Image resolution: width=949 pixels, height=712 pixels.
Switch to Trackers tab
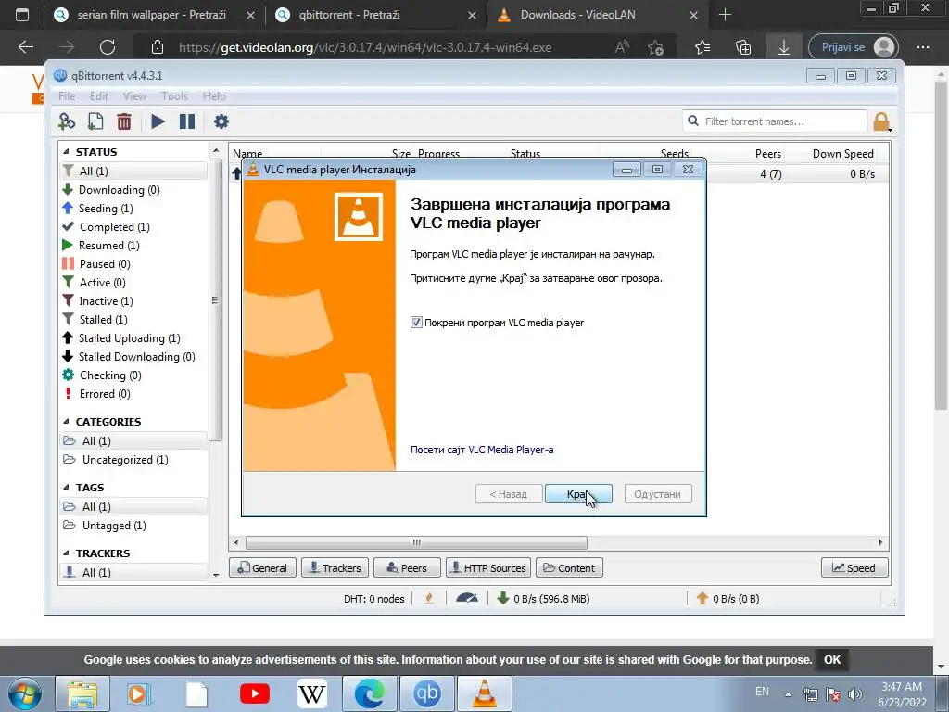tap(335, 568)
